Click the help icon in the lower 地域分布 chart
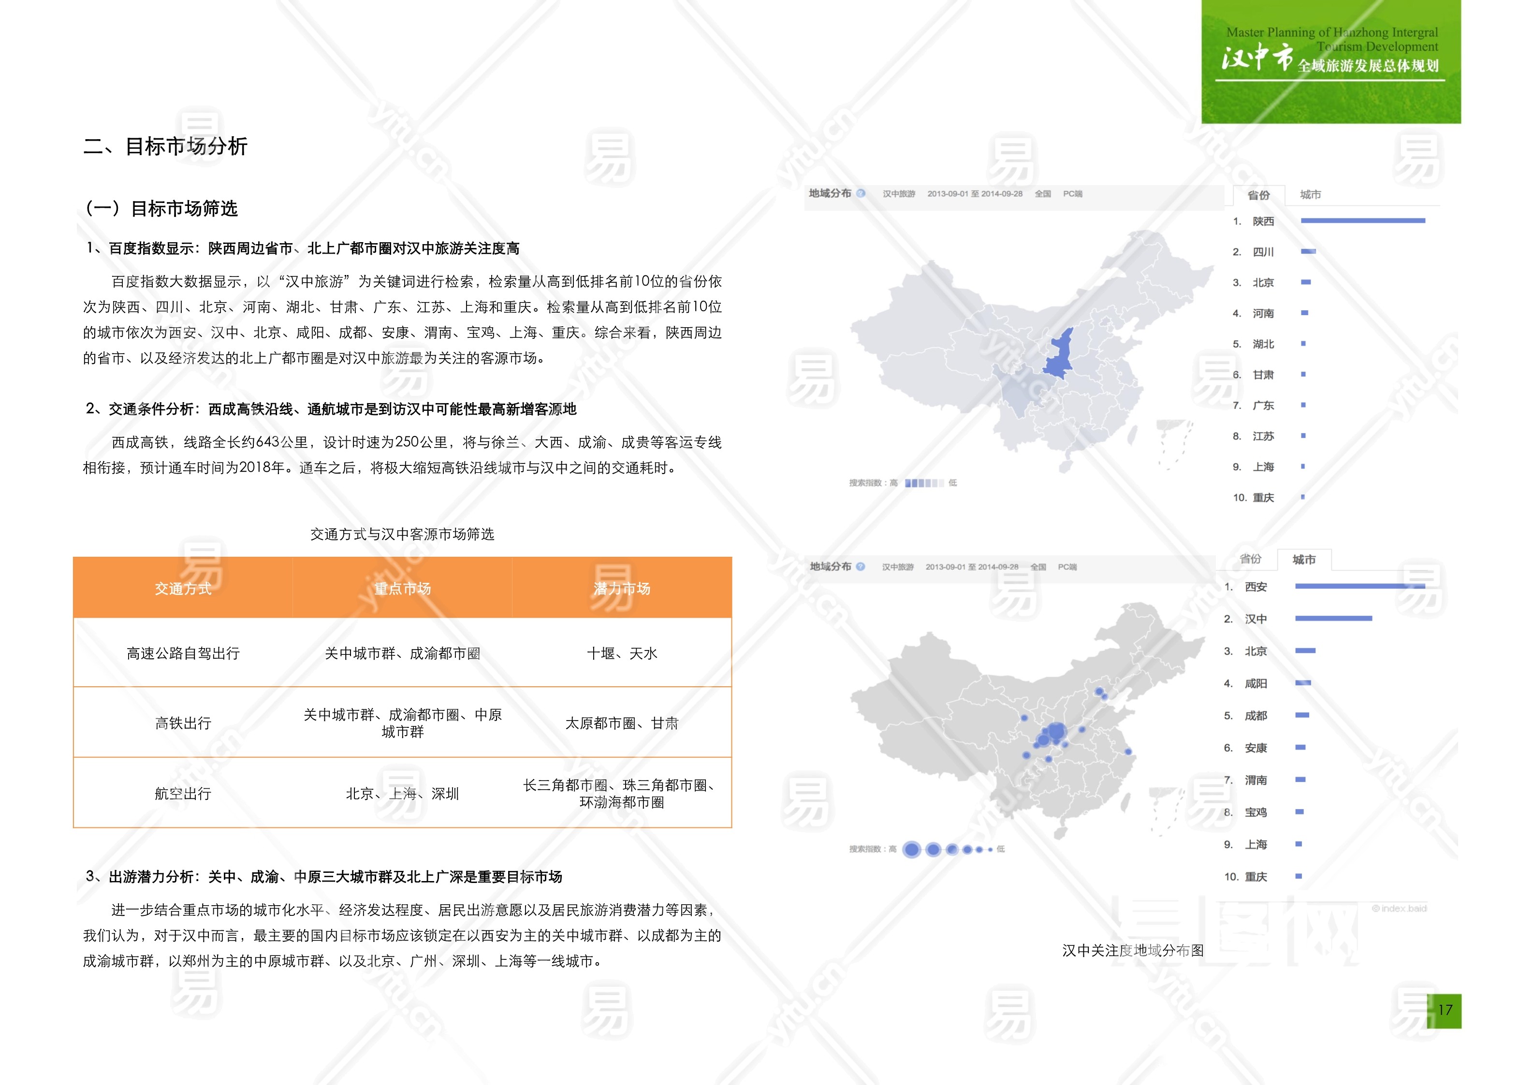Viewport: 1535px width, 1085px height. point(861,566)
